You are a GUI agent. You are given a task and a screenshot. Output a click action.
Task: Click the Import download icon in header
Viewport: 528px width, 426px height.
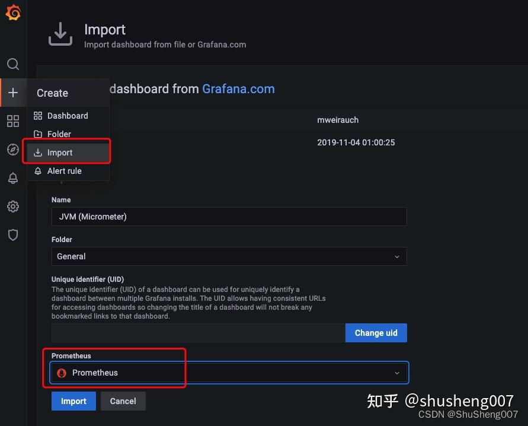click(60, 34)
